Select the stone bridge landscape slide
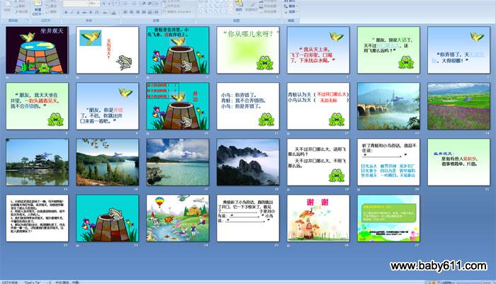The width and height of the screenshot is (496, 284). (x=388, y=106)
